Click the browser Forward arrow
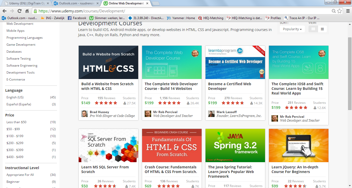This screenshot has width=352, height=188. 12,11
